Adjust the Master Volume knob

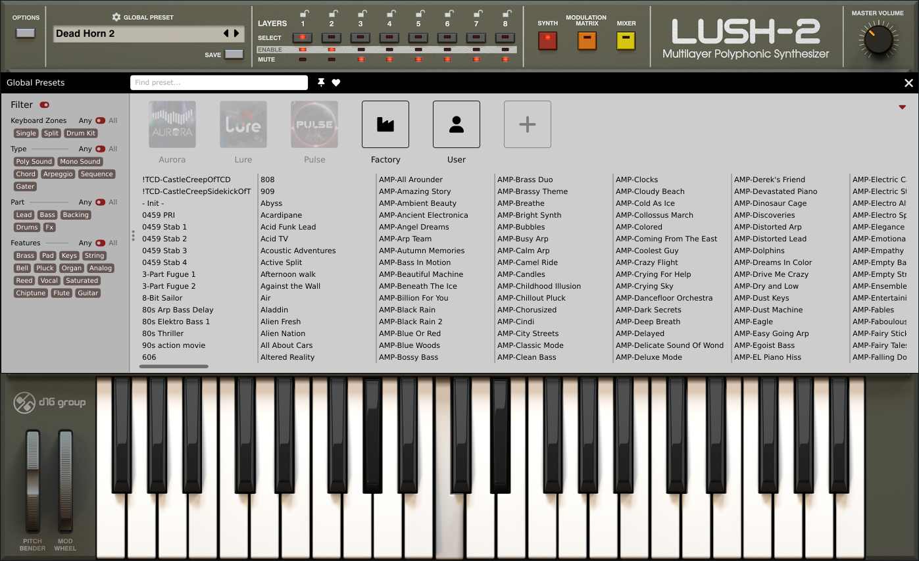click(x=878, y=39)
